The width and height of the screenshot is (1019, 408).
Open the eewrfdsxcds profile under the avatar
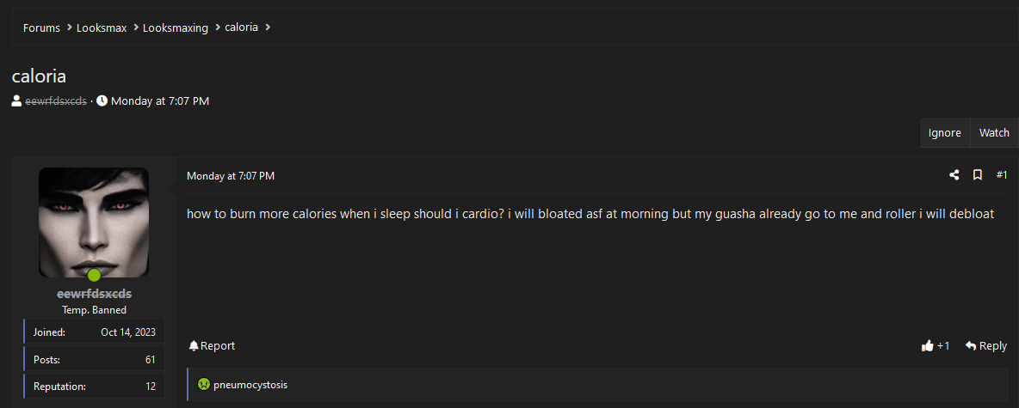94,294
